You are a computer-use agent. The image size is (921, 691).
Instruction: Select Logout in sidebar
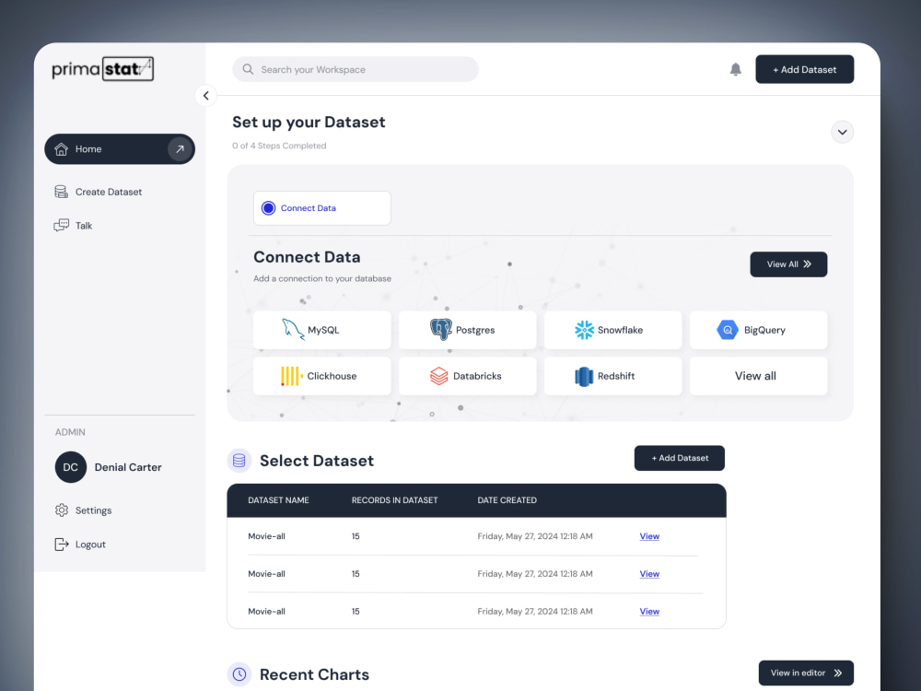pyautogui.click(x=80, y=545)
